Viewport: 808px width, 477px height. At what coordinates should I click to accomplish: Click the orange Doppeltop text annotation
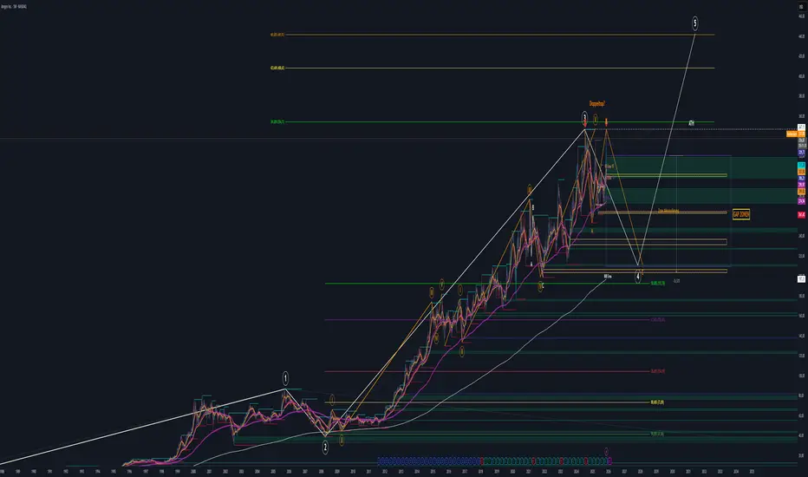596,104
